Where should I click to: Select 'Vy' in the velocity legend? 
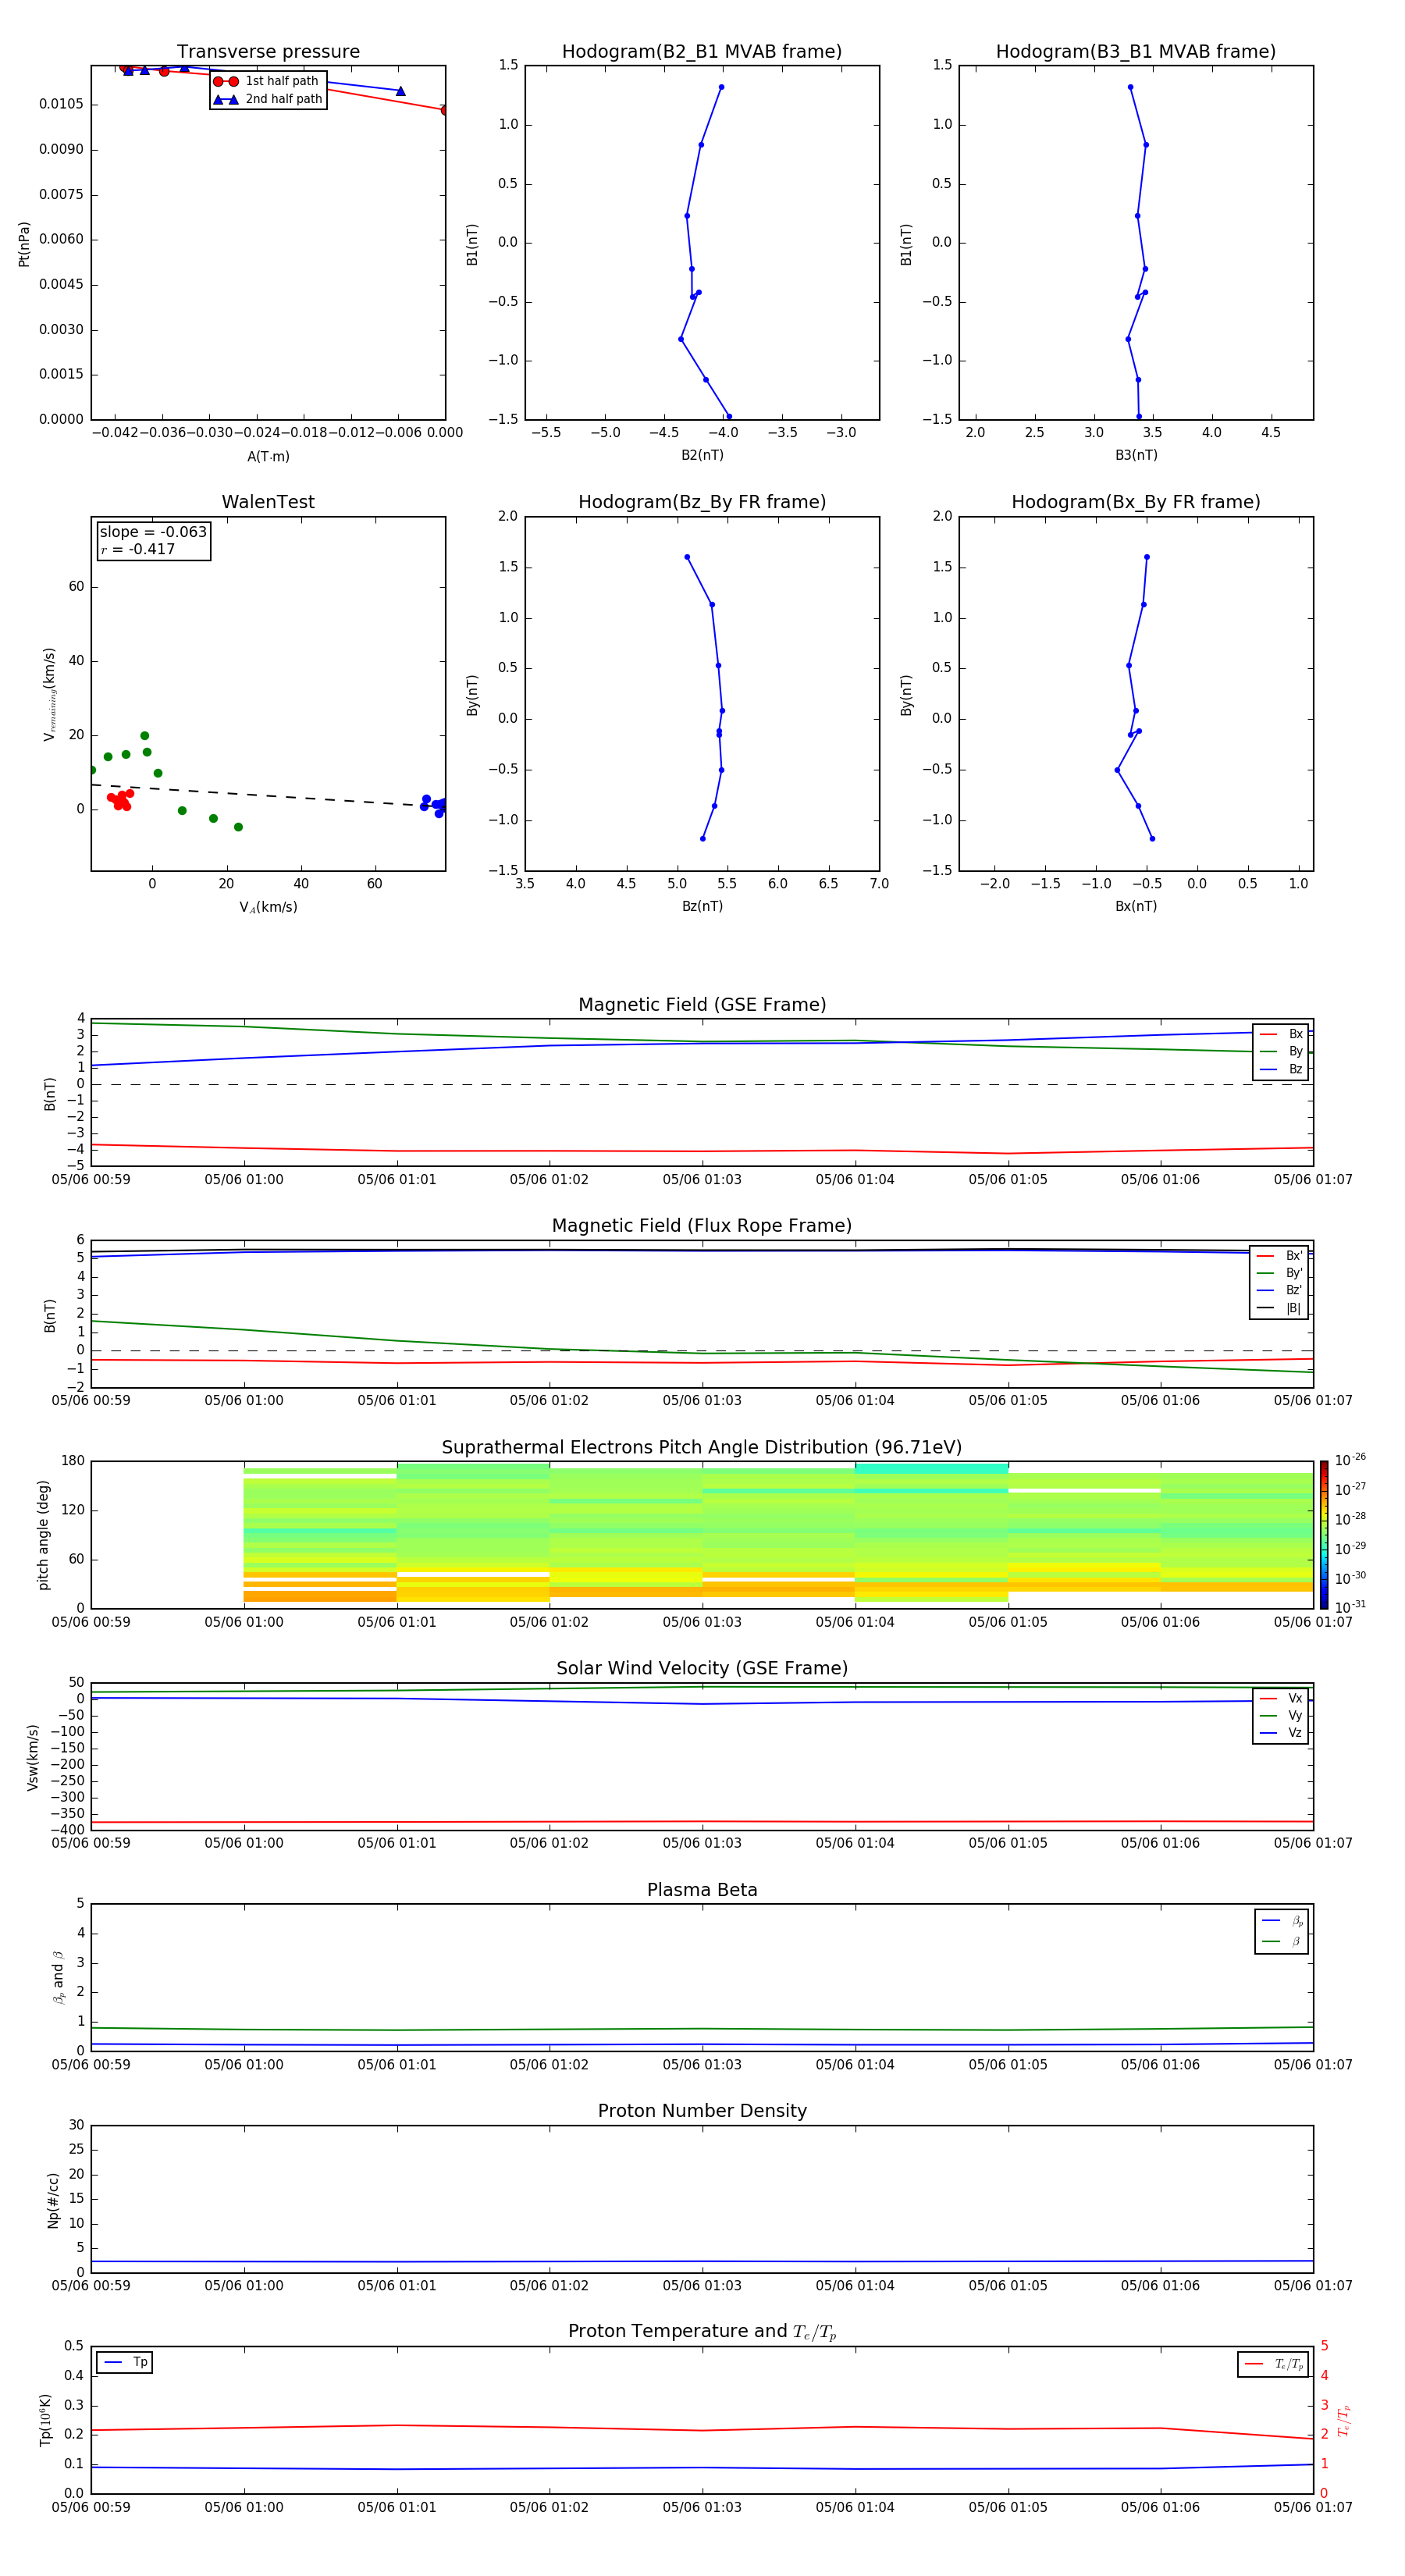1282,1715
